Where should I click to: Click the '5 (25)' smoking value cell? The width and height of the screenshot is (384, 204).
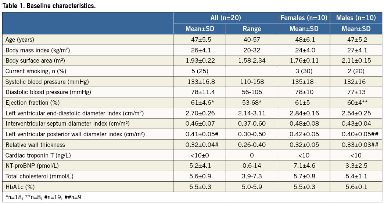(x=200, y=71)
